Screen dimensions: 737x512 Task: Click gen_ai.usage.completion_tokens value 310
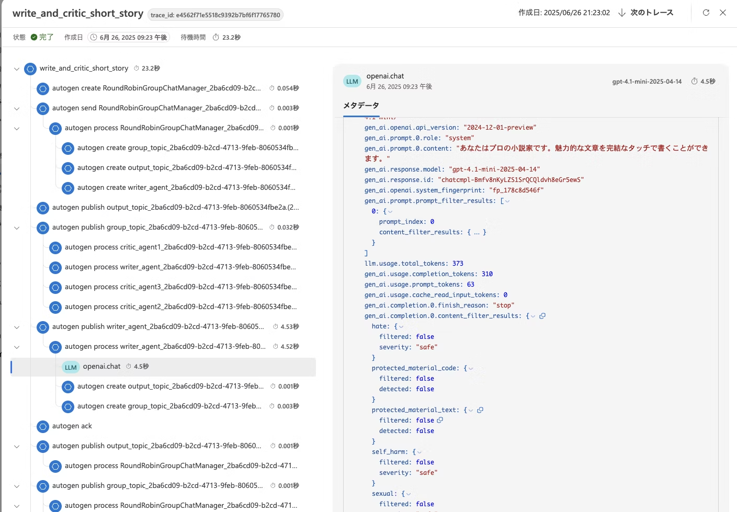[x=487, y=274]
